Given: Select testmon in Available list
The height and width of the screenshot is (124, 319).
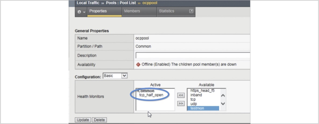Looking at the screenshot, I should tap(203, 108).
